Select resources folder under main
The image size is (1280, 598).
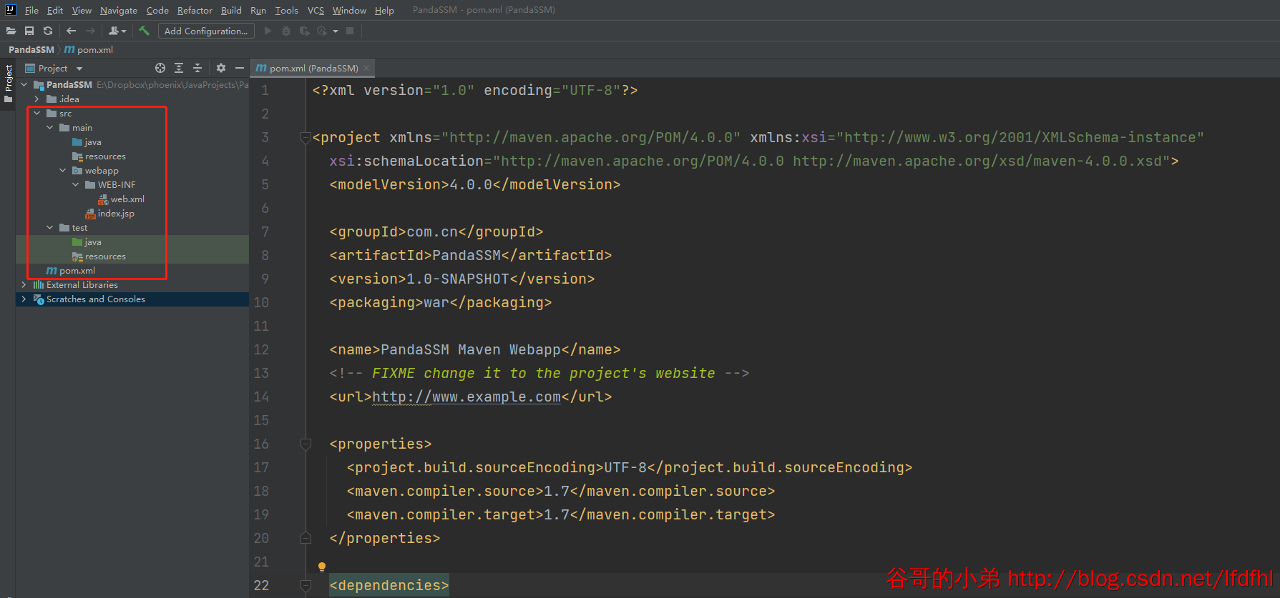point(99,156)
